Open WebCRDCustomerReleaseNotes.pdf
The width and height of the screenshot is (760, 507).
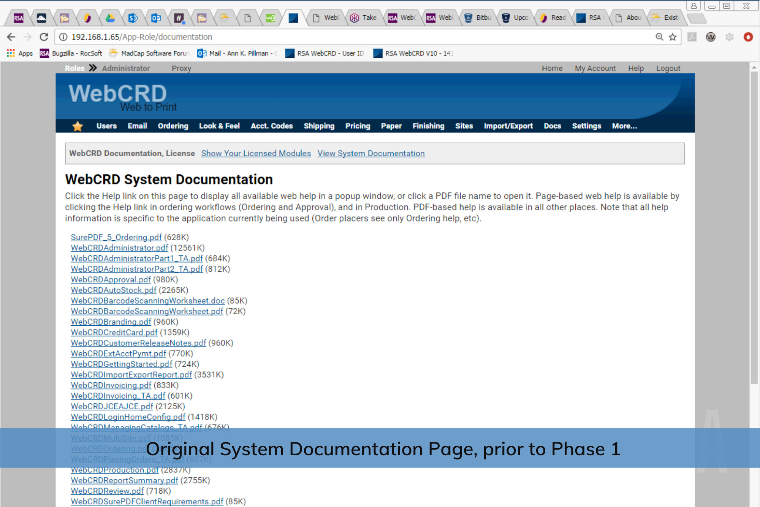point(138,343)
